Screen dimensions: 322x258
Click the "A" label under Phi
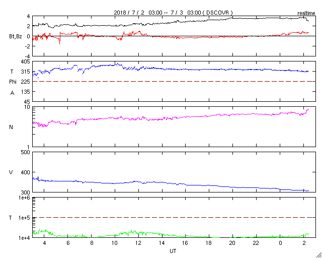click(12, 93)
